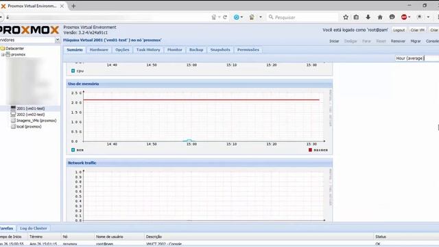Toggle the mem legend marker
The image size is (439, 247).
(x=73, y=150)
